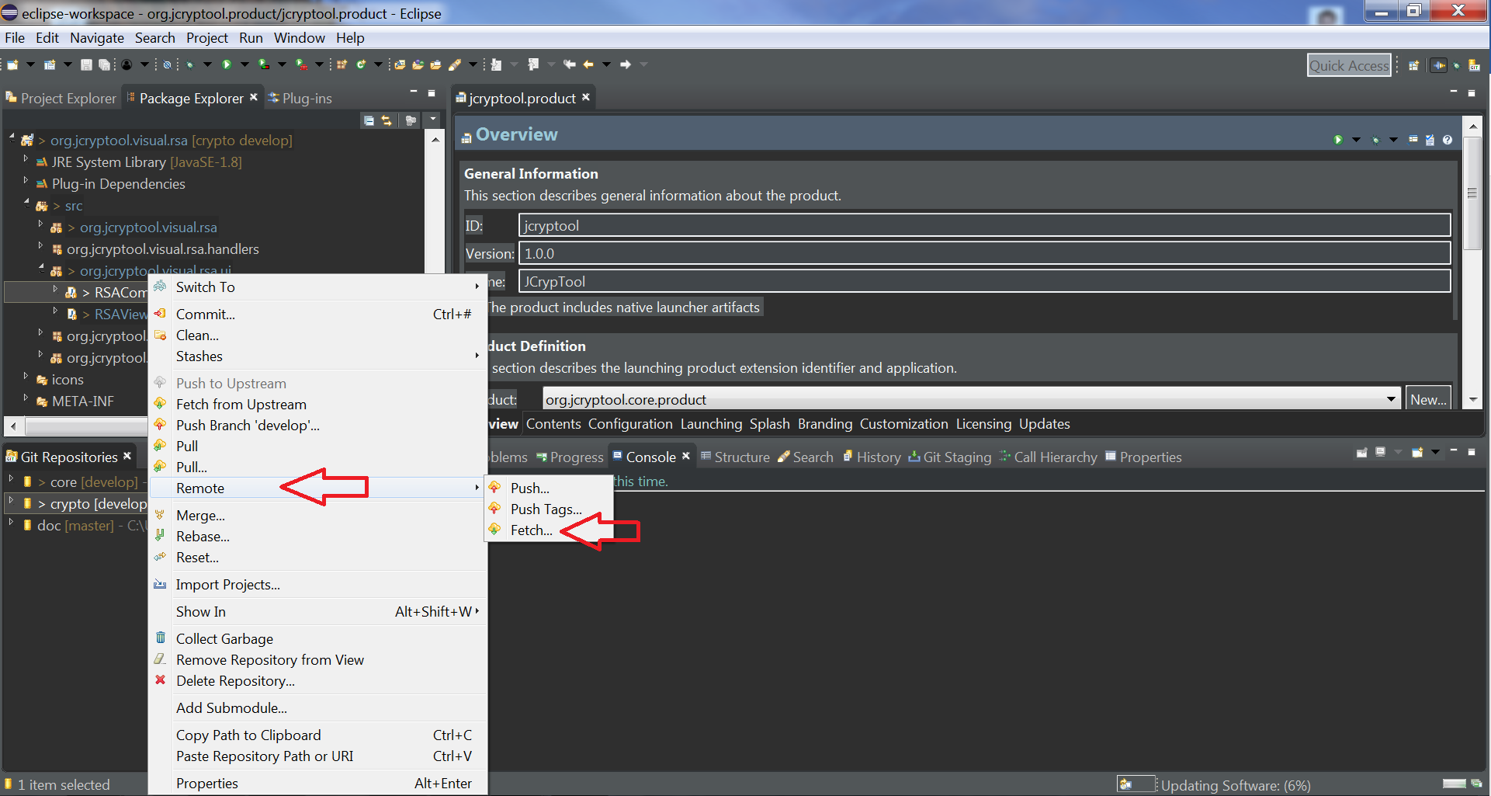
Task: Switch to the Debug perspective icon
Action: coord(1457,65)
